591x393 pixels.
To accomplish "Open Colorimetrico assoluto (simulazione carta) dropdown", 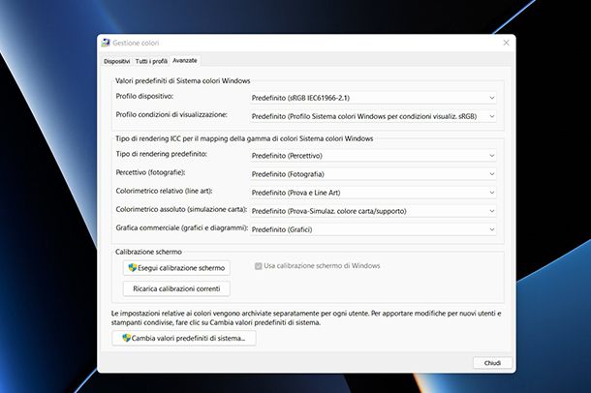I will pyautogui.click(x=373, y=211).
